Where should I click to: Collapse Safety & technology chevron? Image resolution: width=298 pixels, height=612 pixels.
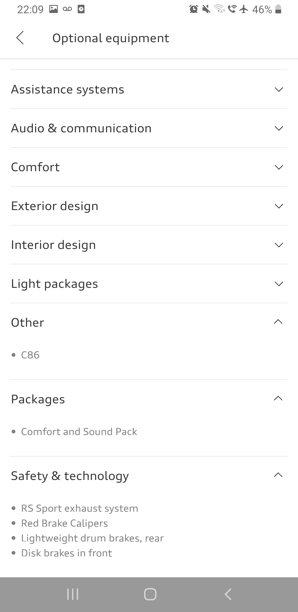point(278,475)
